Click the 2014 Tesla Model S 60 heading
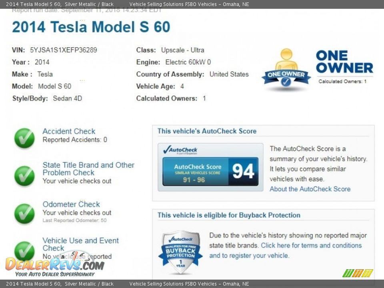 pos(90,28)
